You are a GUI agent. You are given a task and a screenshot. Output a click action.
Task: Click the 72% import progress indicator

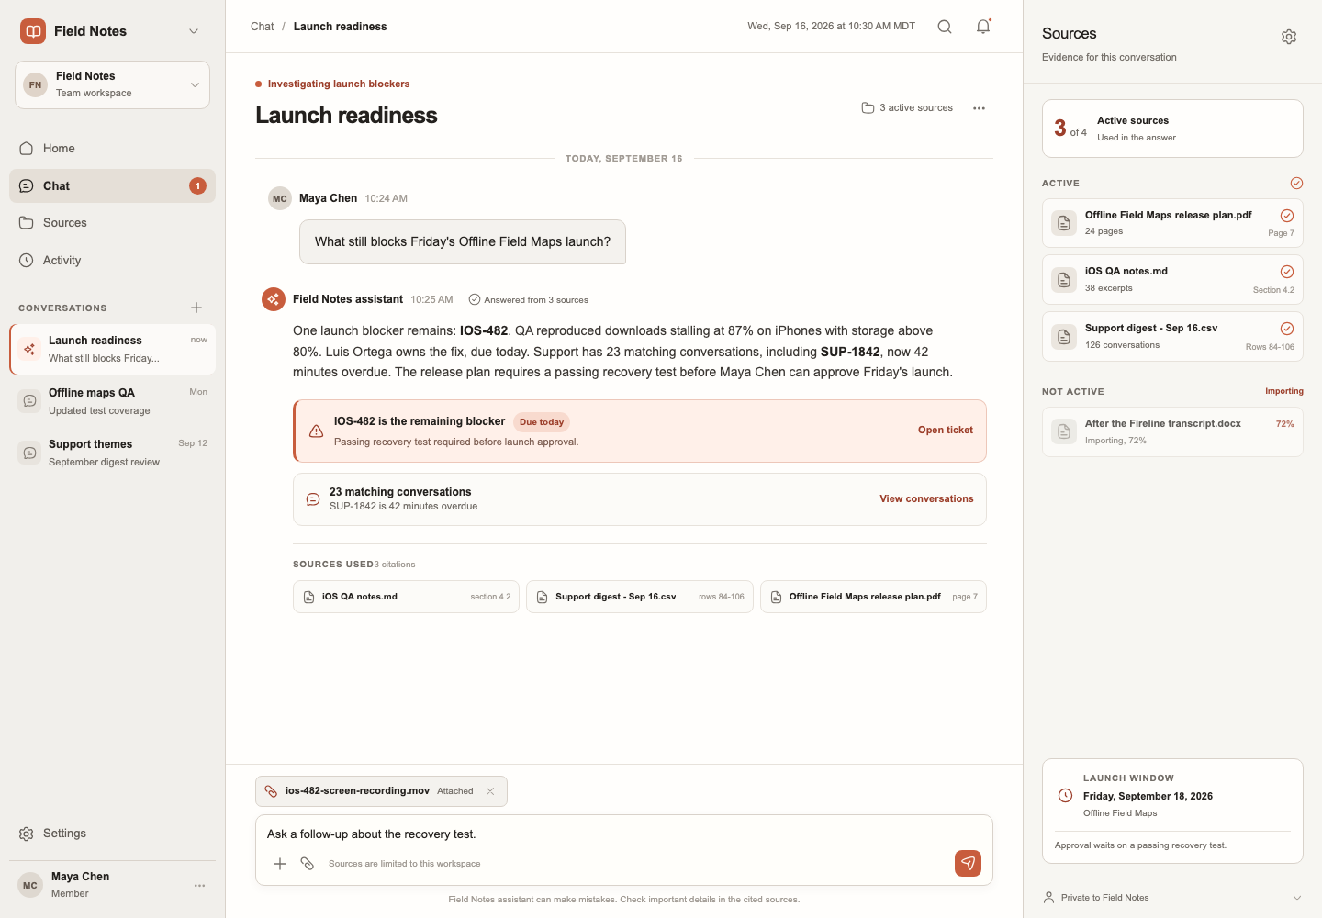coord(1284,424)
